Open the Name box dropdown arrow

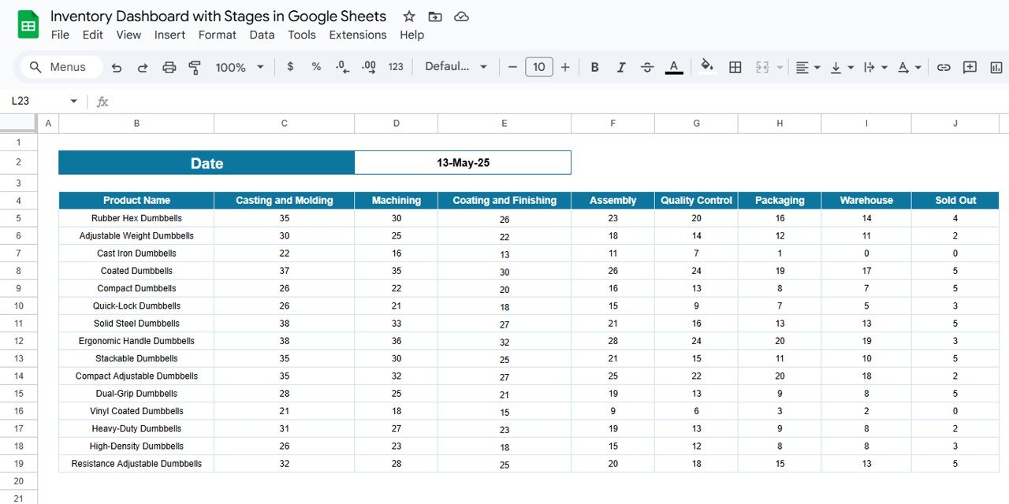tap(74, 102)
